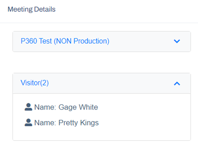Expand the P360 Test section chevron
The image size is (198, 143).
(x=177, y=41)
